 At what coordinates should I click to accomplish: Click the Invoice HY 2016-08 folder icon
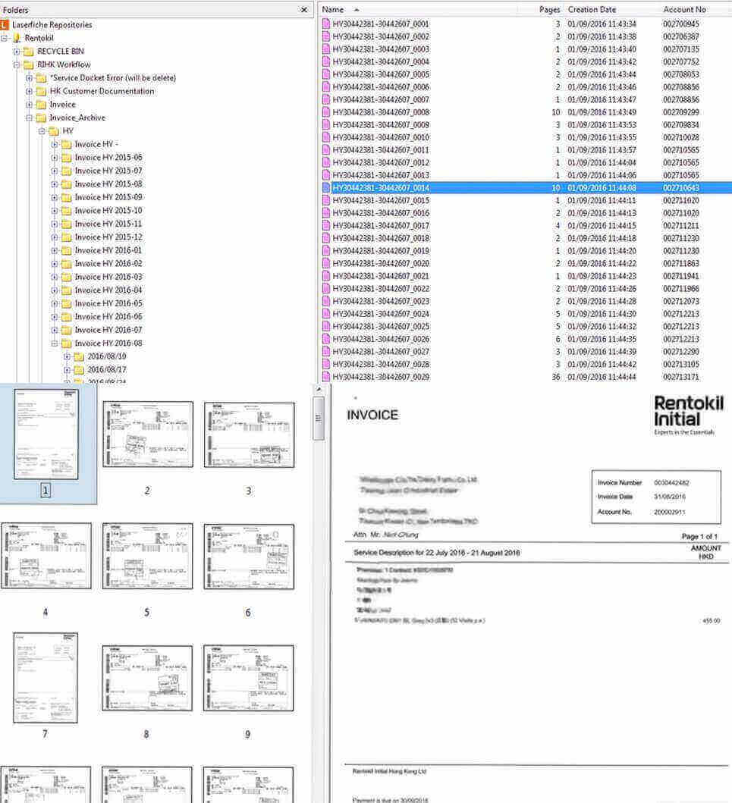[x=67, y=343]
